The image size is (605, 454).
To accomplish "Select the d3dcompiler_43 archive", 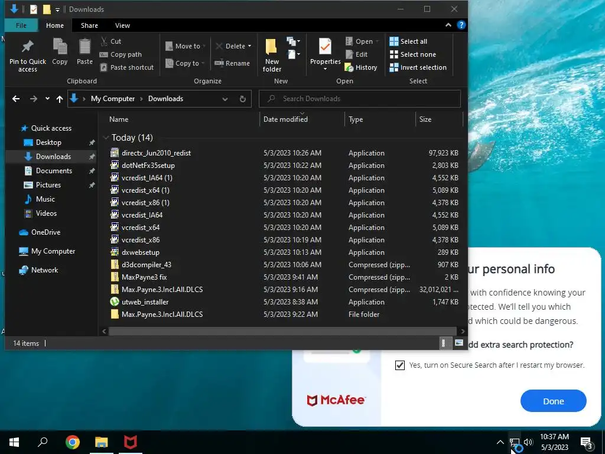I will coord(147,264).
